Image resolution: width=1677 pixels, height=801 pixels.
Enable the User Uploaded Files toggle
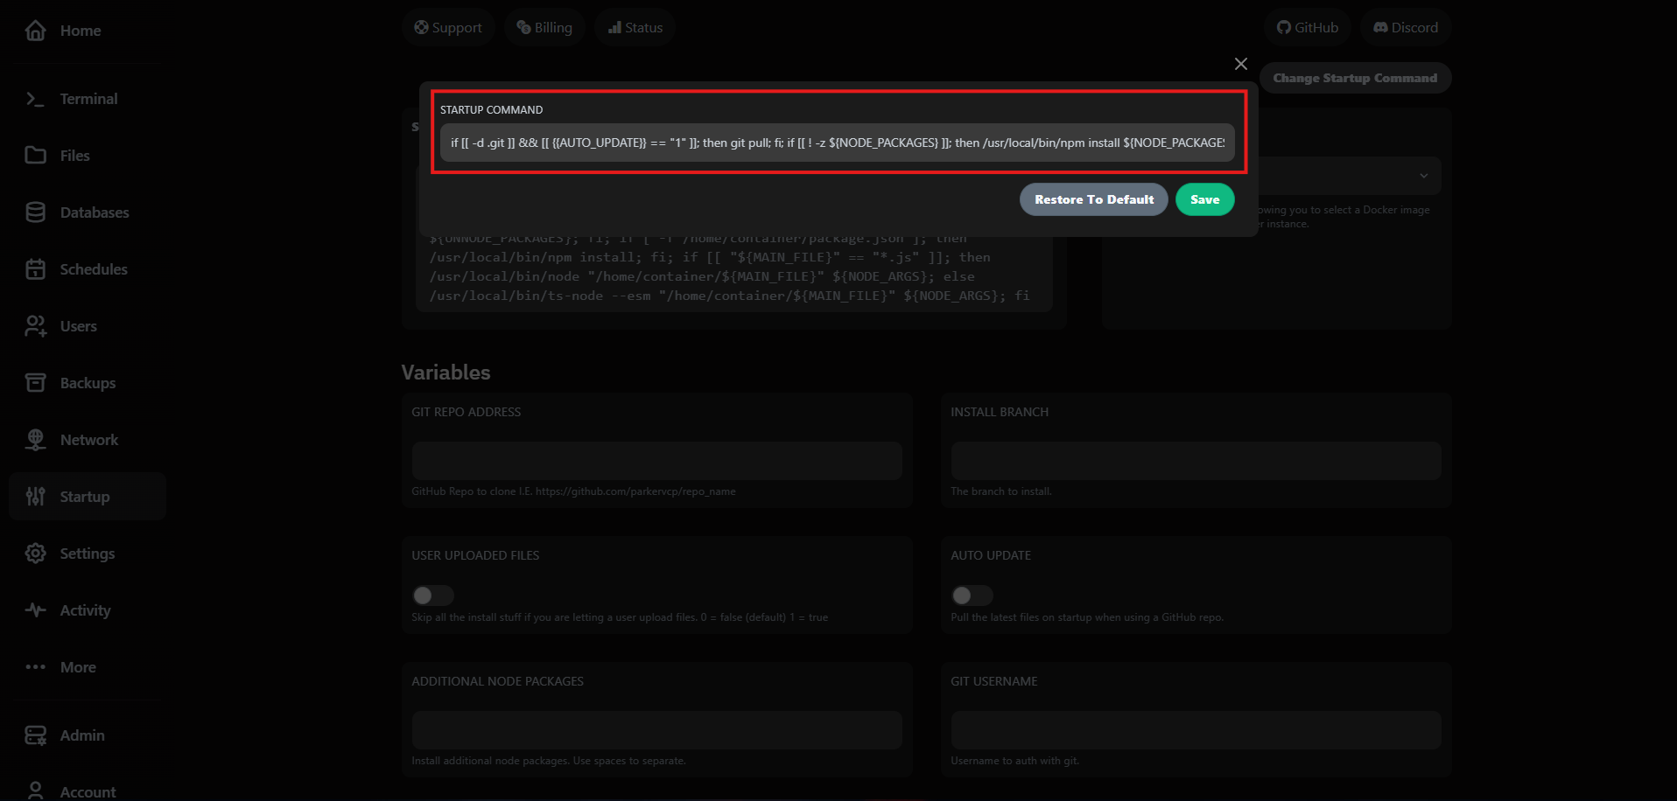click(432, 596)
